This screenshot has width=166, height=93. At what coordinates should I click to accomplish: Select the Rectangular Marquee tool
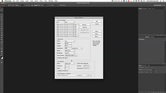tap(2, 12)
